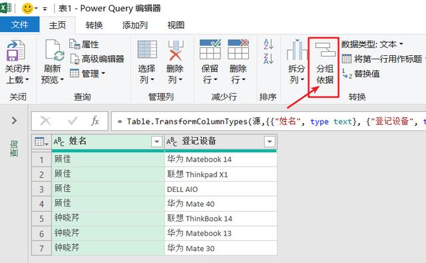Click the 分组依据 button
The height and width of the screenshot is (263, 426).
point(325,64)
